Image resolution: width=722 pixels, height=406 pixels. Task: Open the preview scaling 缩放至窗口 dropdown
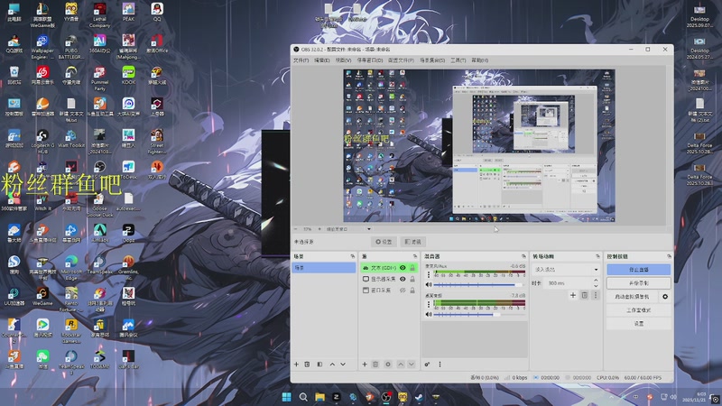click(x=348, y=229)
